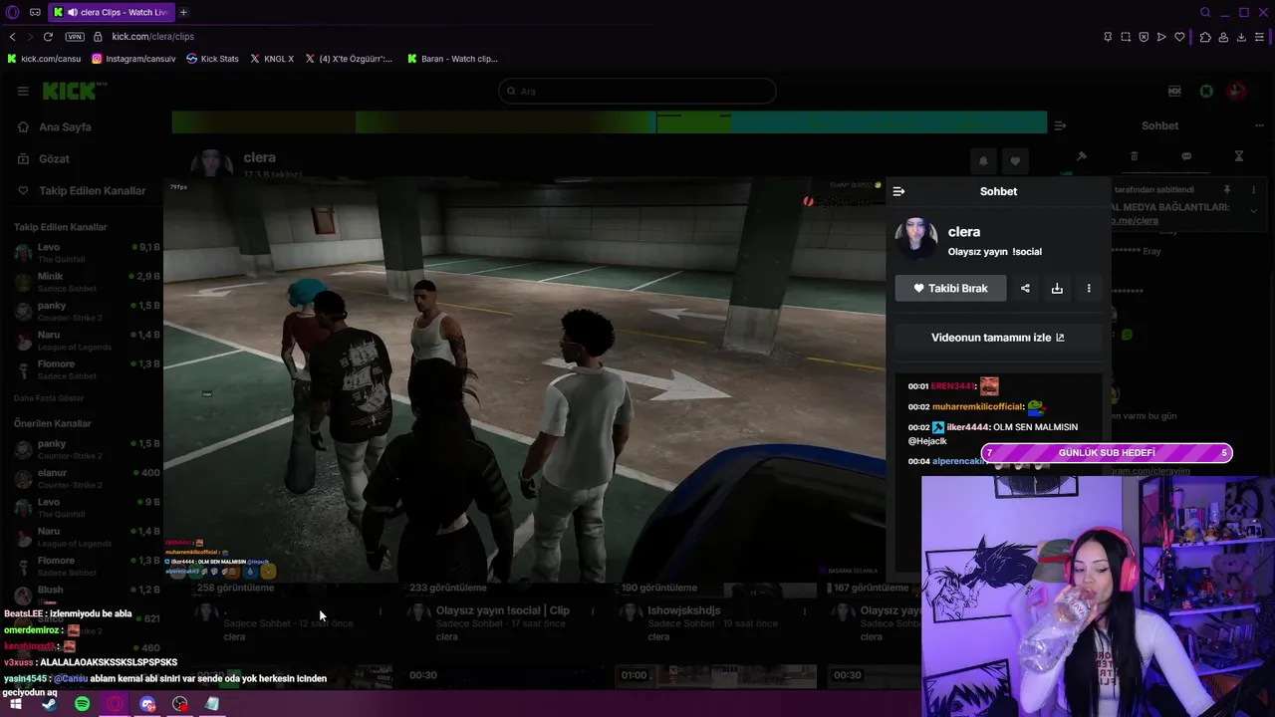Select the clera Clips browser tab
This screenshot has width=1275, height=717.
point(111,12)
